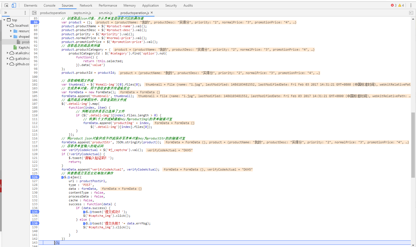Click inline breakpoint marker before ajax on line 126
This screenshot has width=416, height=247.
[x=69, y=177]
